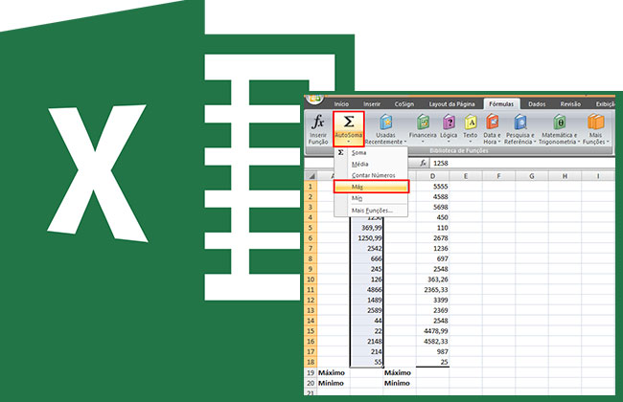Select cell with value 1250,99
623x402 pixels.
click(367, 238)
